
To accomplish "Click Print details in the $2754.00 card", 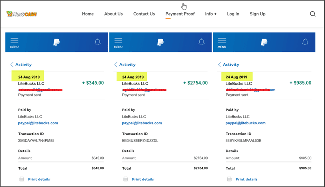I will 143,179.
